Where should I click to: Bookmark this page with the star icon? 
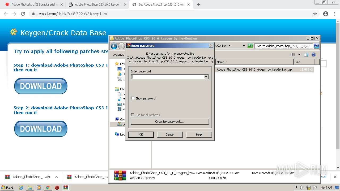pos(315,14)
